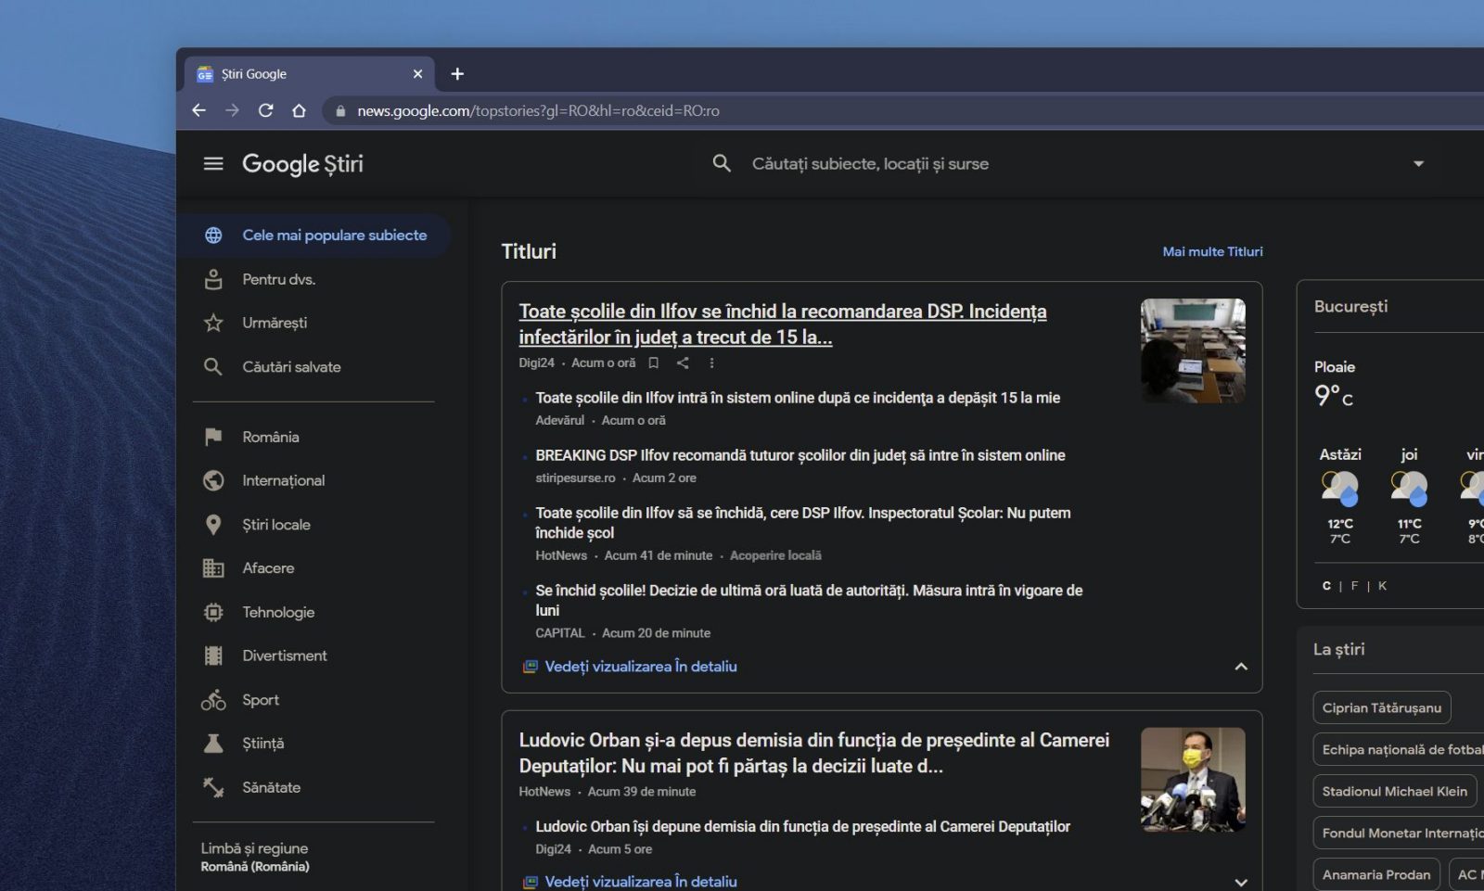
Task: Click the Sport bicycle icon
Action: [213, 700]
